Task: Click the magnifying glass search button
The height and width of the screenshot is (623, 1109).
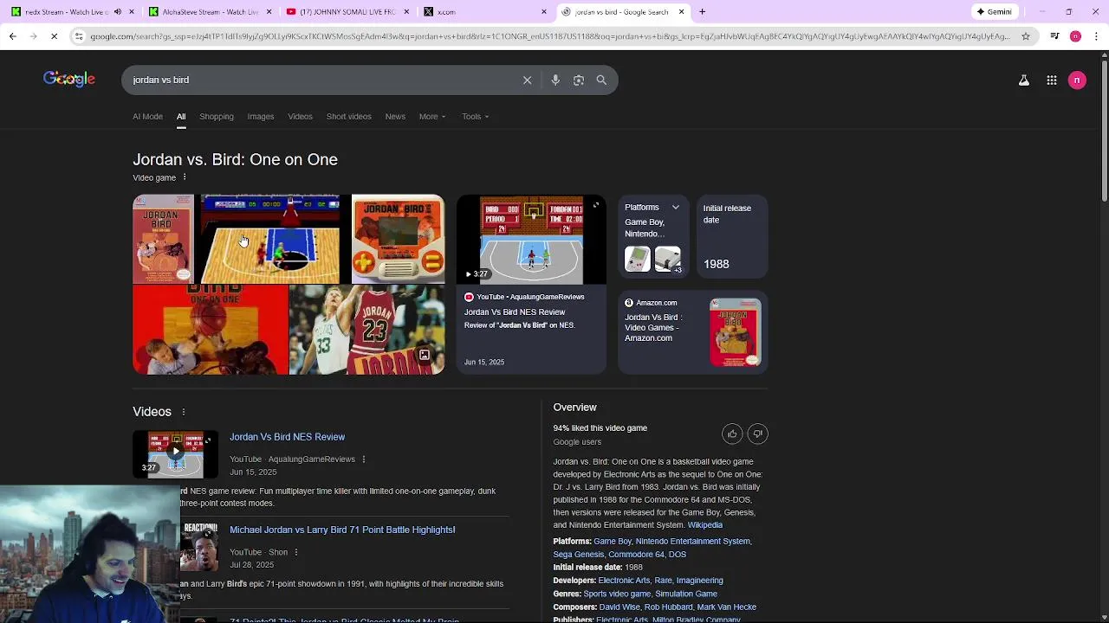Action: 601,80
